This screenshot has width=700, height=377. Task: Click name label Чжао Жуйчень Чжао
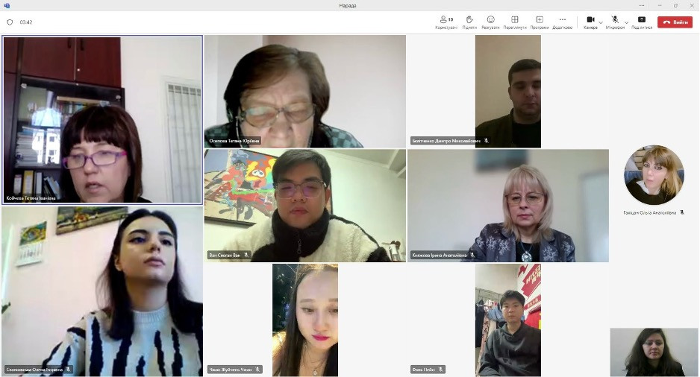coord(231,370)
